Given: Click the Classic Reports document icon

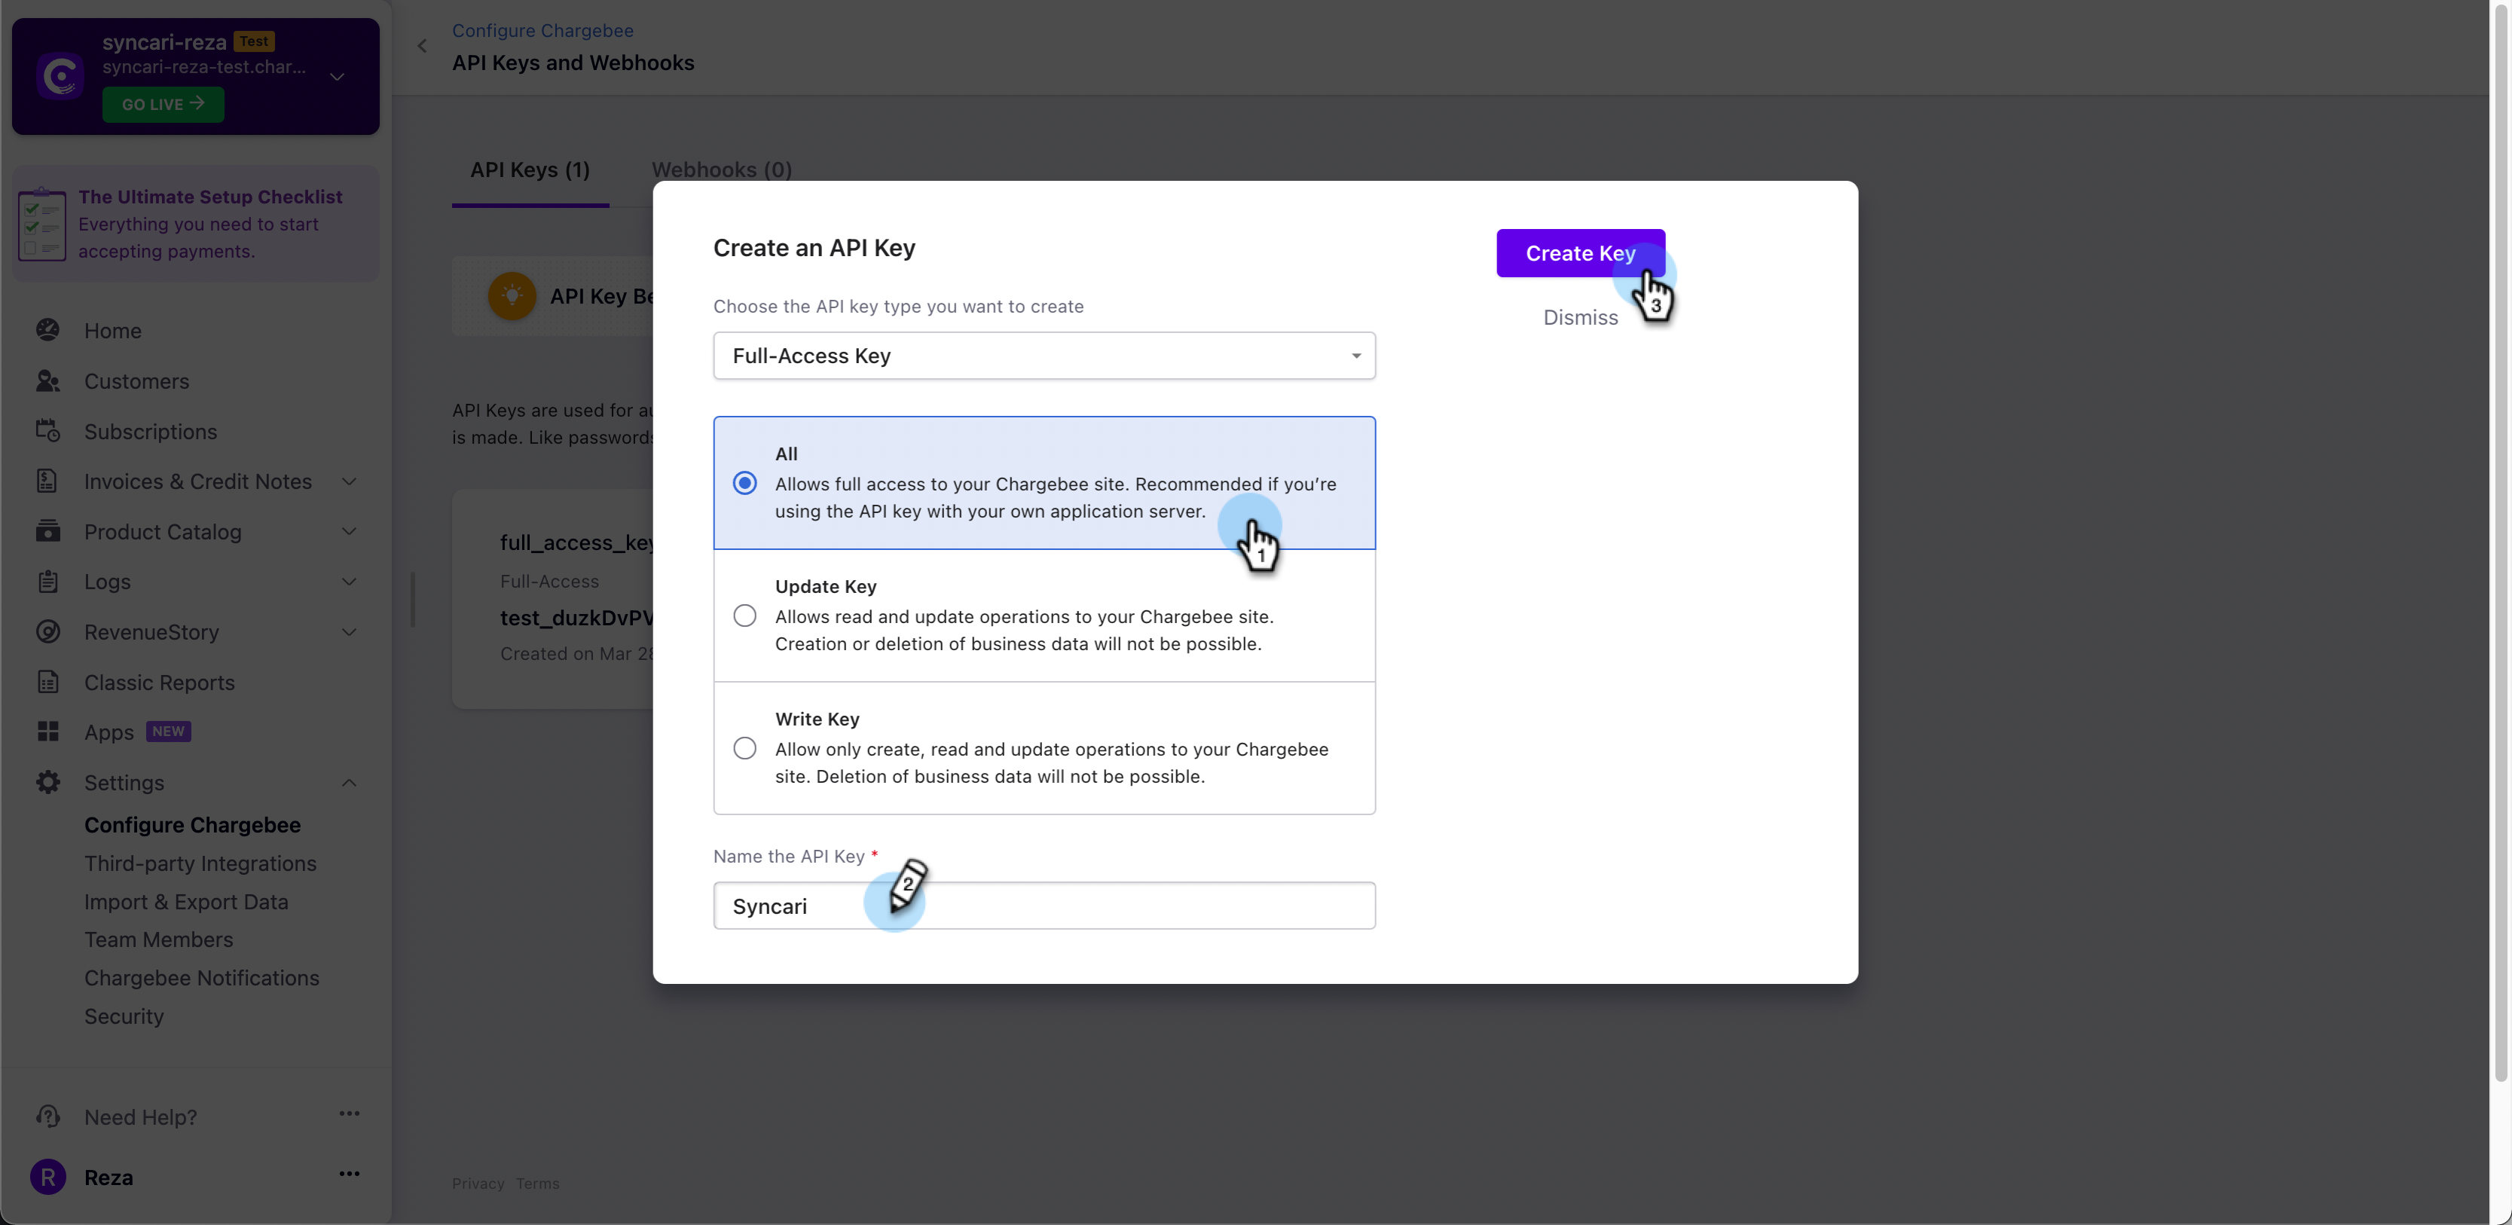Looking at the screenshot, I should (x=47, y=682).
